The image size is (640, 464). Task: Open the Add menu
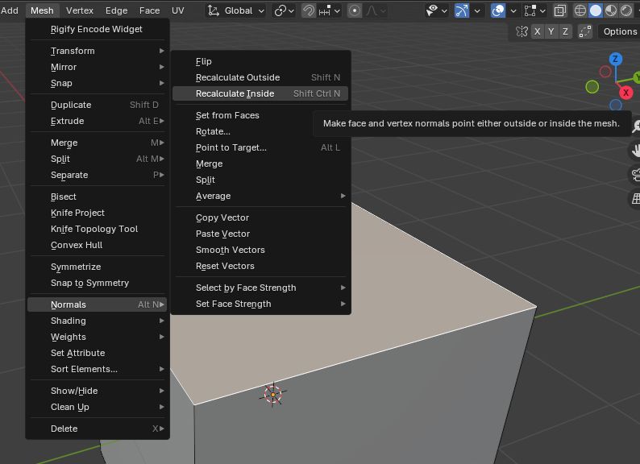pyautogui.click(x=10, y=10)
